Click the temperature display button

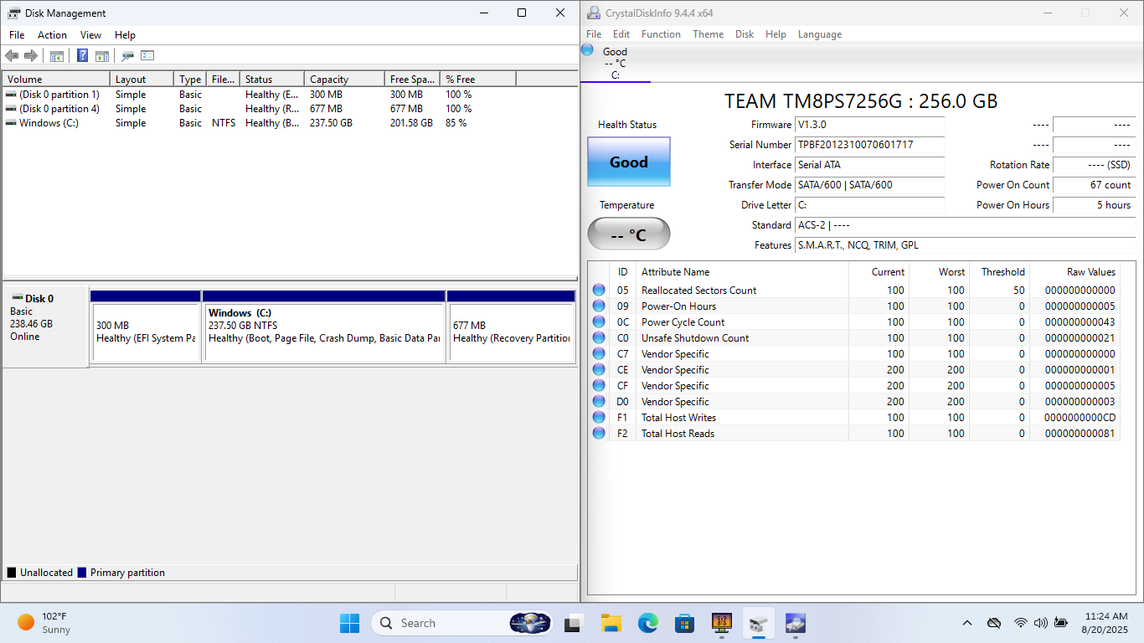pos(628,234)
